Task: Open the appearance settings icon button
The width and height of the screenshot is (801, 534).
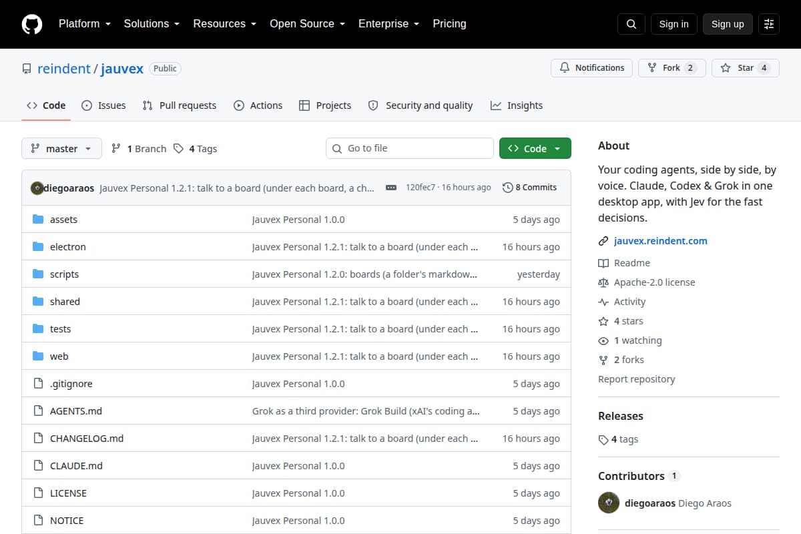Action: [769, 24]
